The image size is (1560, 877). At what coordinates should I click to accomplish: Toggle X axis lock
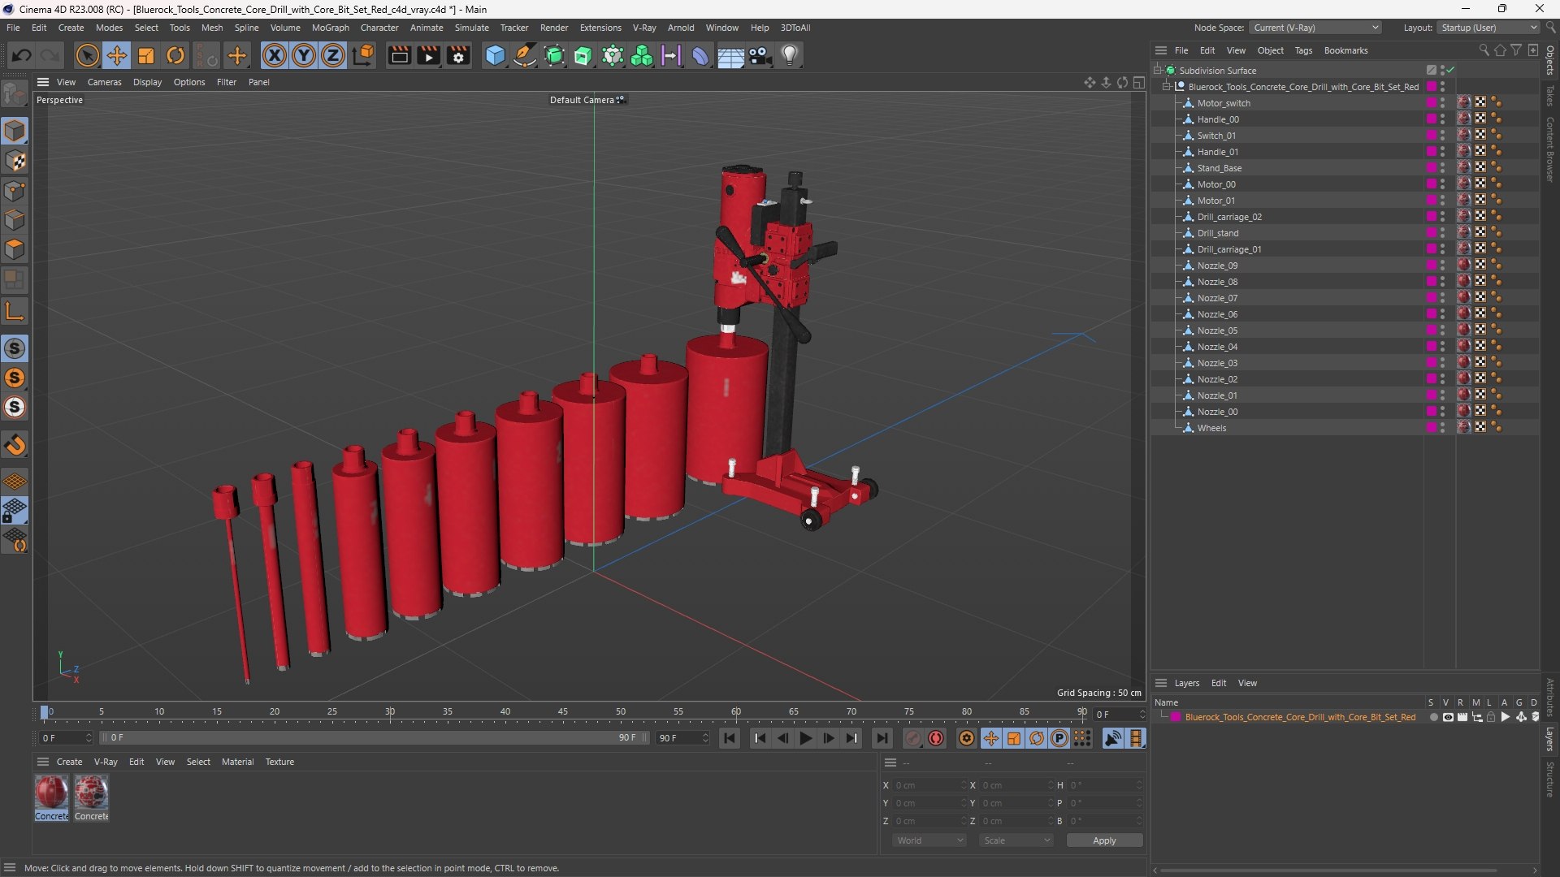275,55
